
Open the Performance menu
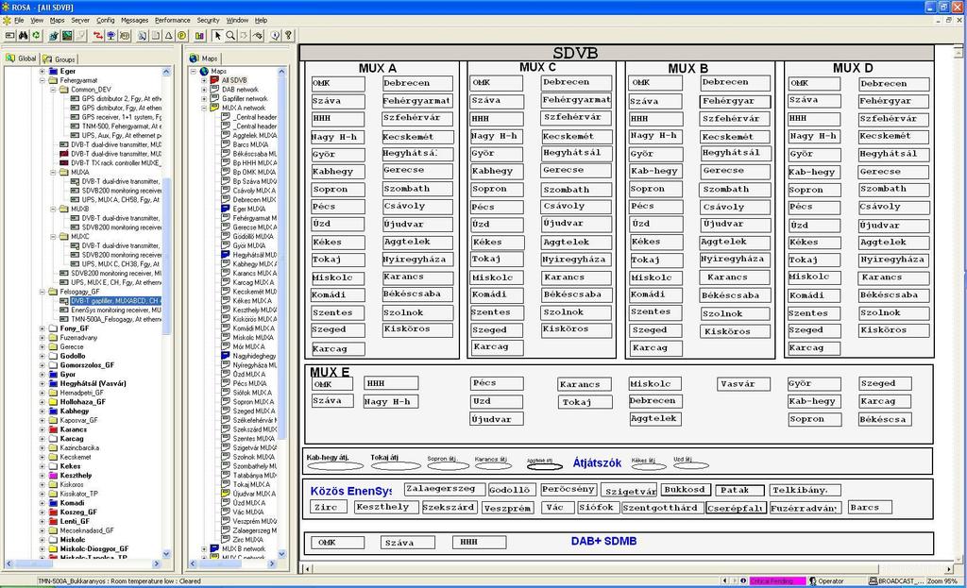[x=173, y=21]
